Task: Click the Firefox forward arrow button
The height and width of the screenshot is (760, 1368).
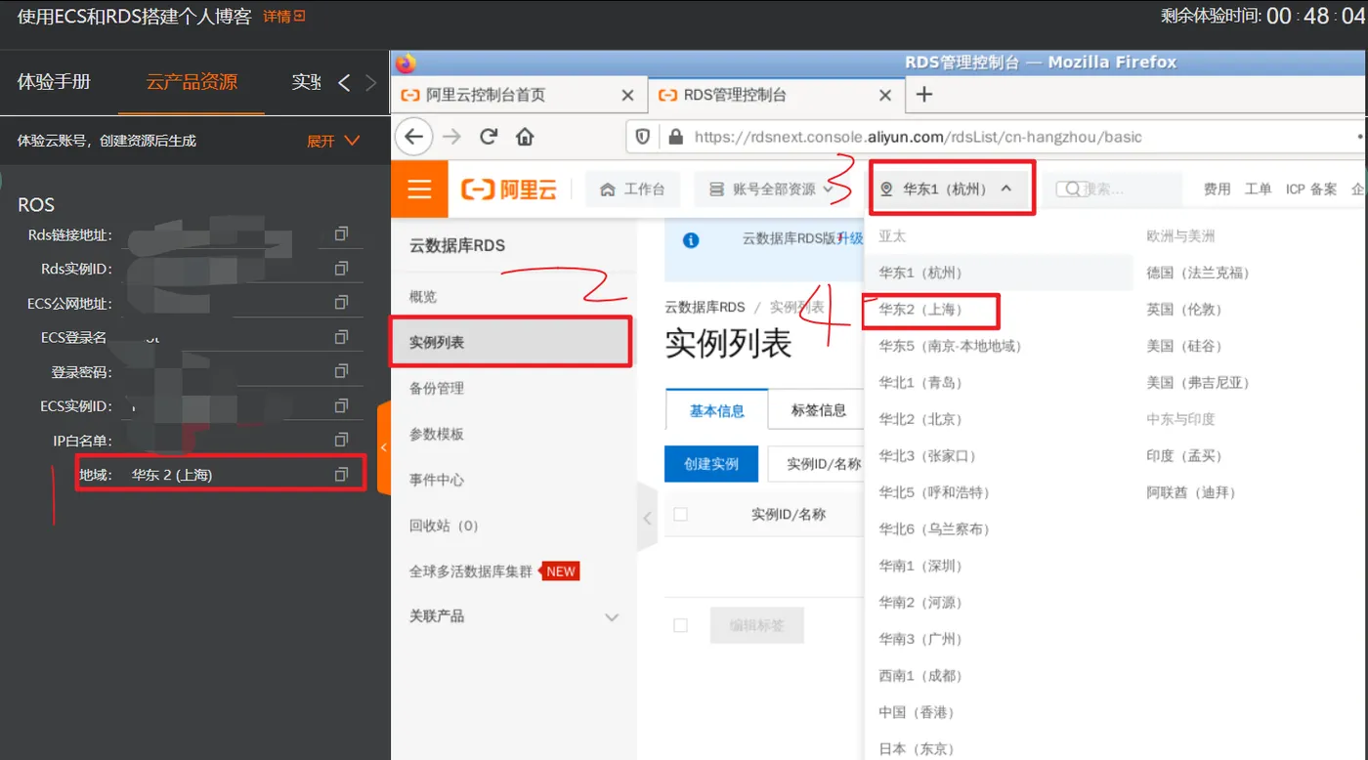Action: tap(451, 137)
